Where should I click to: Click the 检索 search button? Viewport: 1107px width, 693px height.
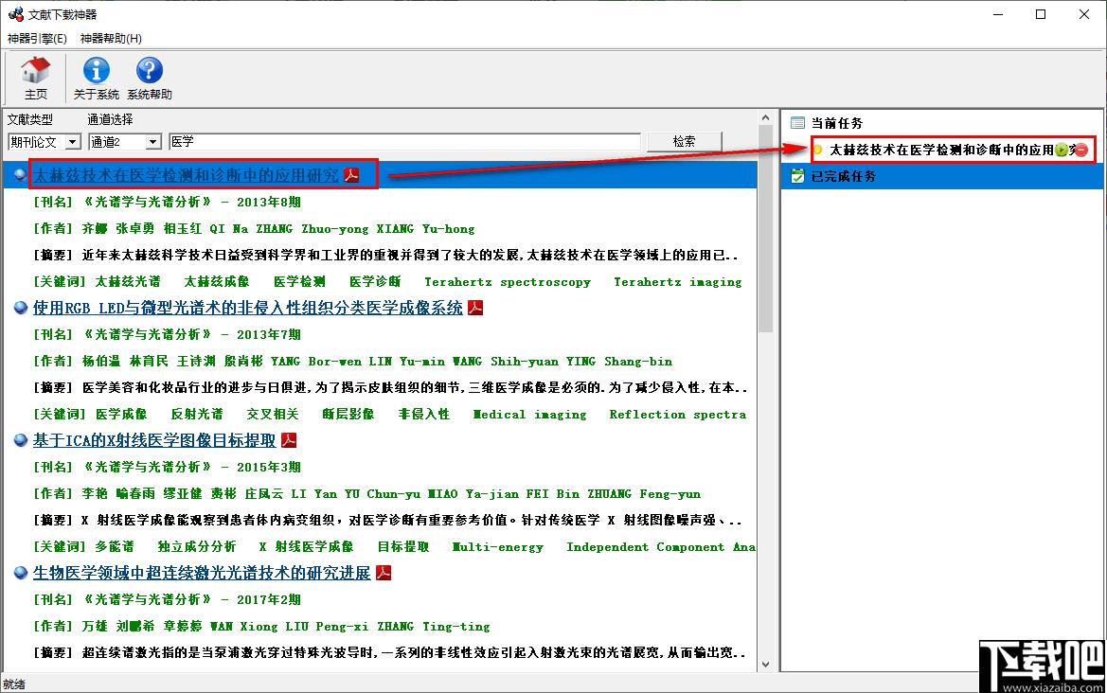pos(684,141)
